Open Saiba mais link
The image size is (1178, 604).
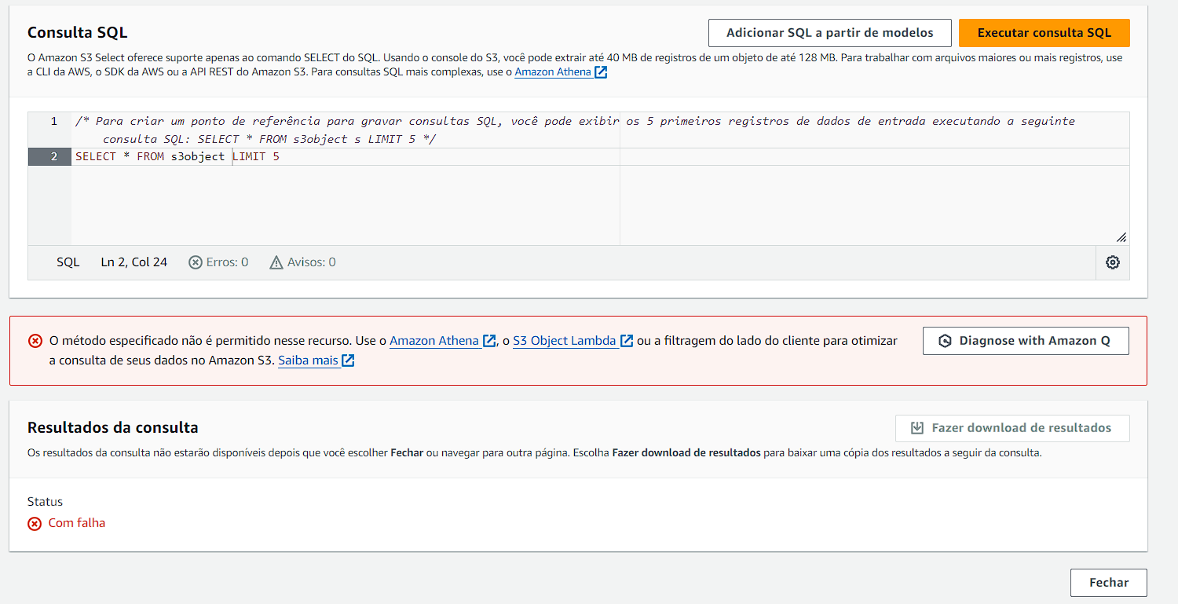316,361
